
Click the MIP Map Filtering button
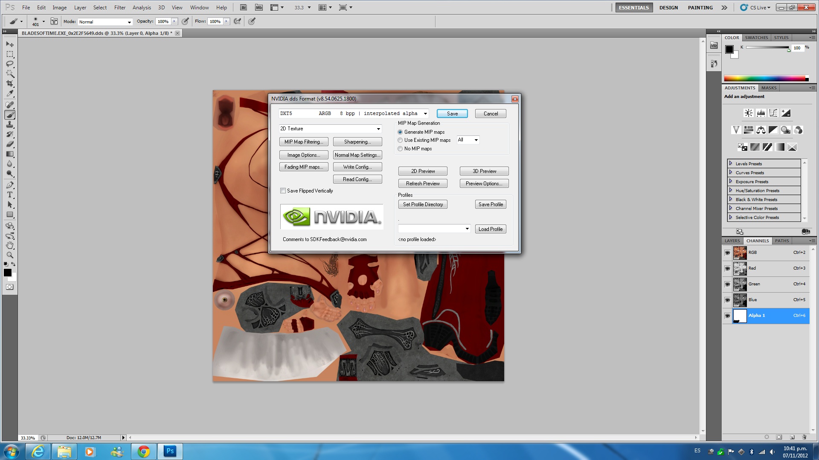[x=304, y=142]
